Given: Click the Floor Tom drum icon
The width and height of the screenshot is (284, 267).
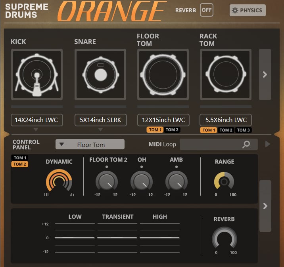Looking at the screenshot, I should point(163,74).
